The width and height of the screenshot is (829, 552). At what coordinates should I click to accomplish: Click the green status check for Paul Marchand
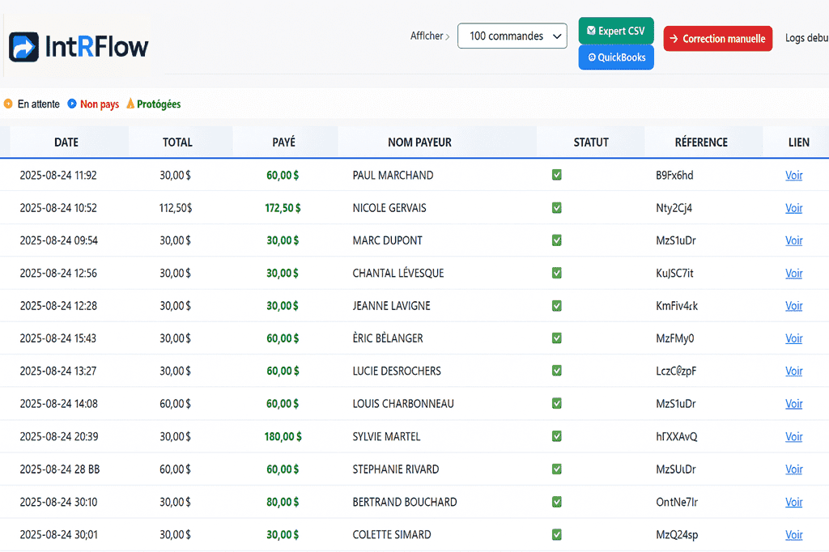556,175
